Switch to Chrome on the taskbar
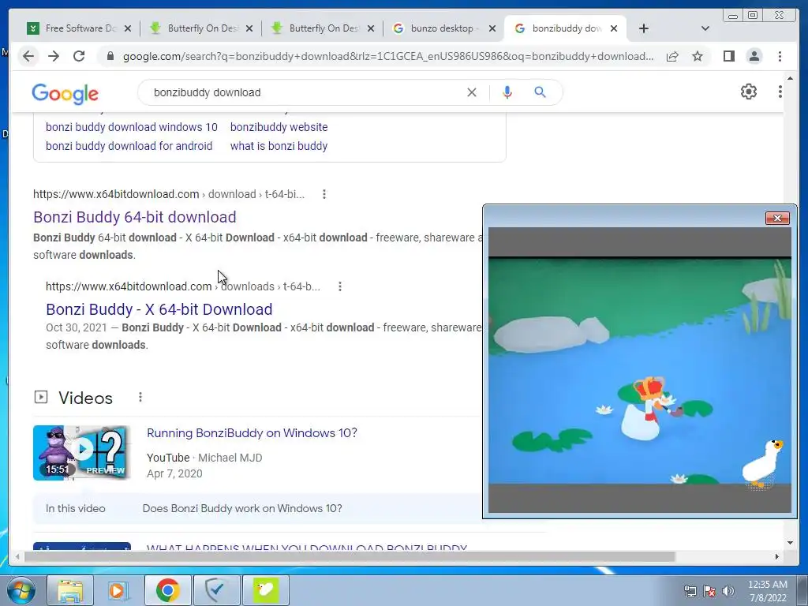The width and height of the screenshot is (808, 606). pos(167,590)
